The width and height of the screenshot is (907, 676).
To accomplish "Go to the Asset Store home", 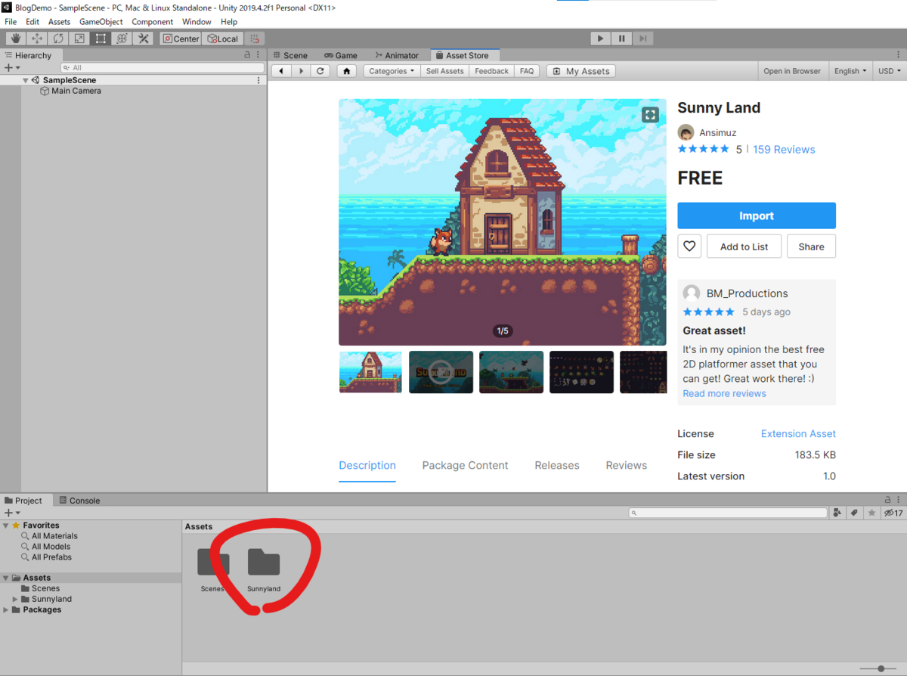I will [x=346, y=71].
